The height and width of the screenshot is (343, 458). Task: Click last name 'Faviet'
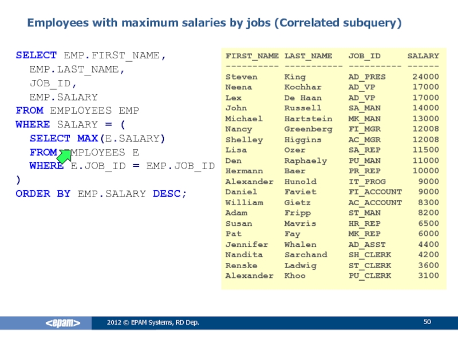(x=300, y=192)
